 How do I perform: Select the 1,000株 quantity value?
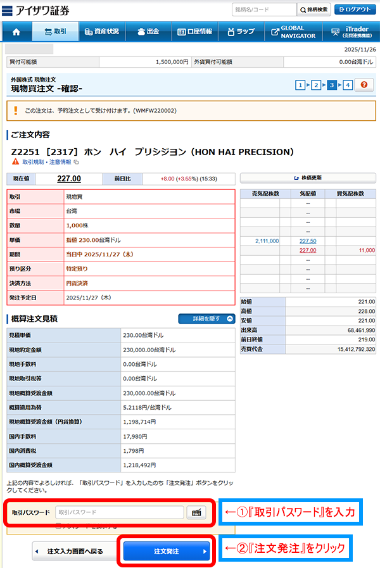click(x=77, y=225)
